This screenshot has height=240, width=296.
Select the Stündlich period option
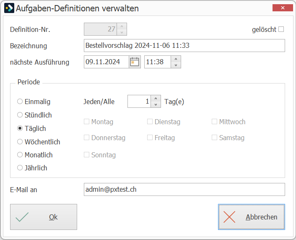[20, 115]
